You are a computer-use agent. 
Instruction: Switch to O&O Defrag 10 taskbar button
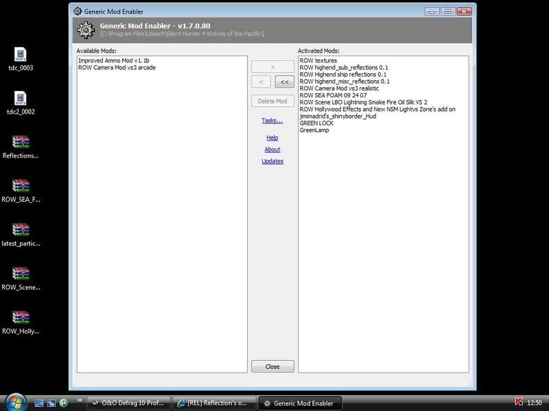[128, 403]
